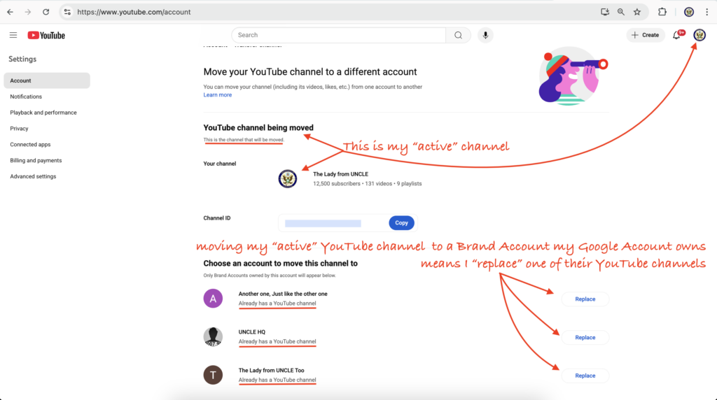
Task: Open the YouTube account avatar menu
Action: (699, 35)
